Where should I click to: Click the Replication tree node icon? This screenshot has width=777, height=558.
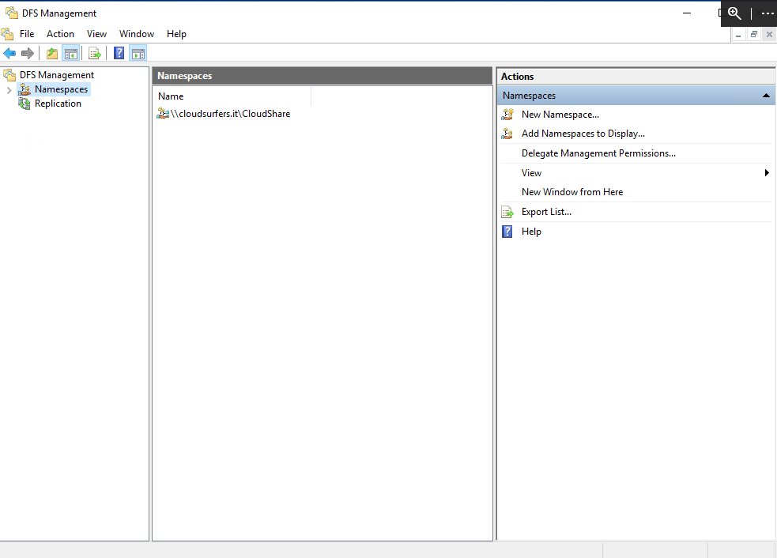point(25,103)
